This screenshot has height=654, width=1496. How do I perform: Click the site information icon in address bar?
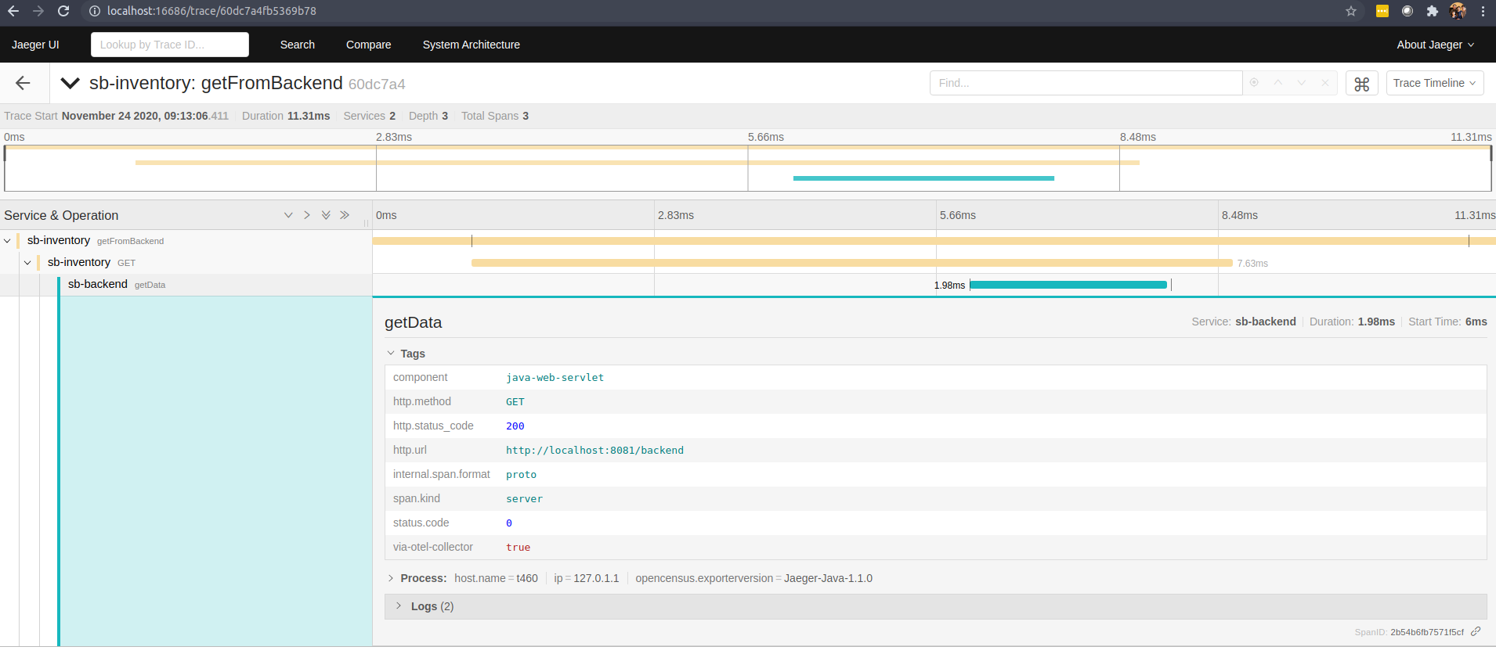(x=94, y=11)
